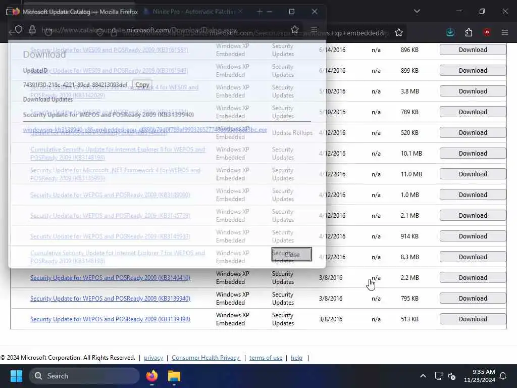Click the uBlock Origin toolbar icon

click(x=487, y=32)
